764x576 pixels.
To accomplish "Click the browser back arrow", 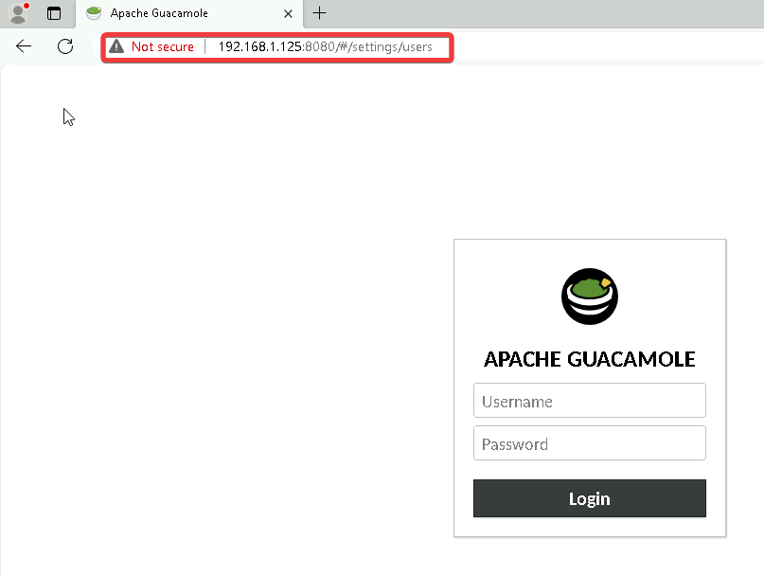I will pyautogui.click(x=23, y=45).
